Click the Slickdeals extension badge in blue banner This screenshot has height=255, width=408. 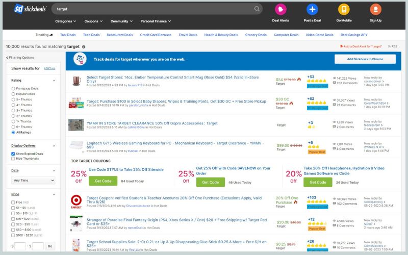point(80,59)
